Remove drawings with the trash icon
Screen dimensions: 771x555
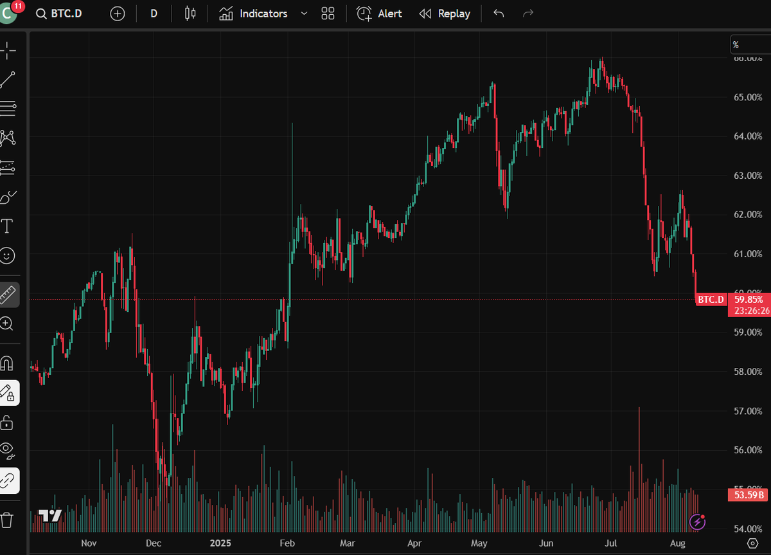click(8, 519)
